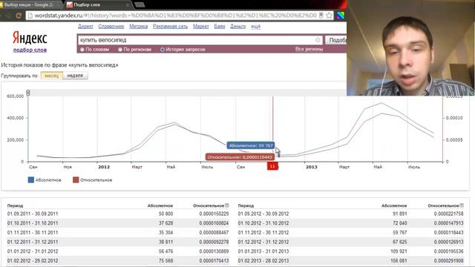Click the row '01.10.2011 - 31.10.2011'
475x267 pixels.
[x=118, y=223]
